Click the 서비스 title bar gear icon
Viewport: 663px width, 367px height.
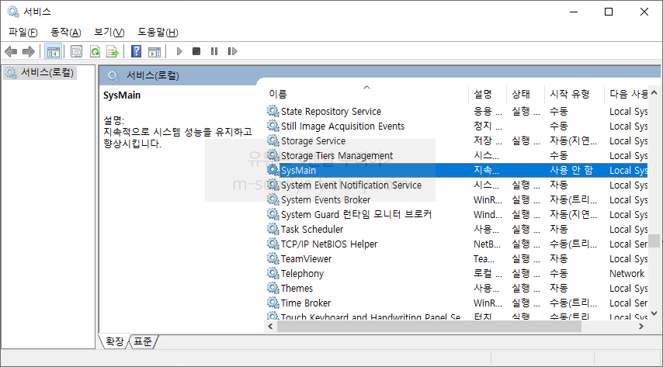13,12
